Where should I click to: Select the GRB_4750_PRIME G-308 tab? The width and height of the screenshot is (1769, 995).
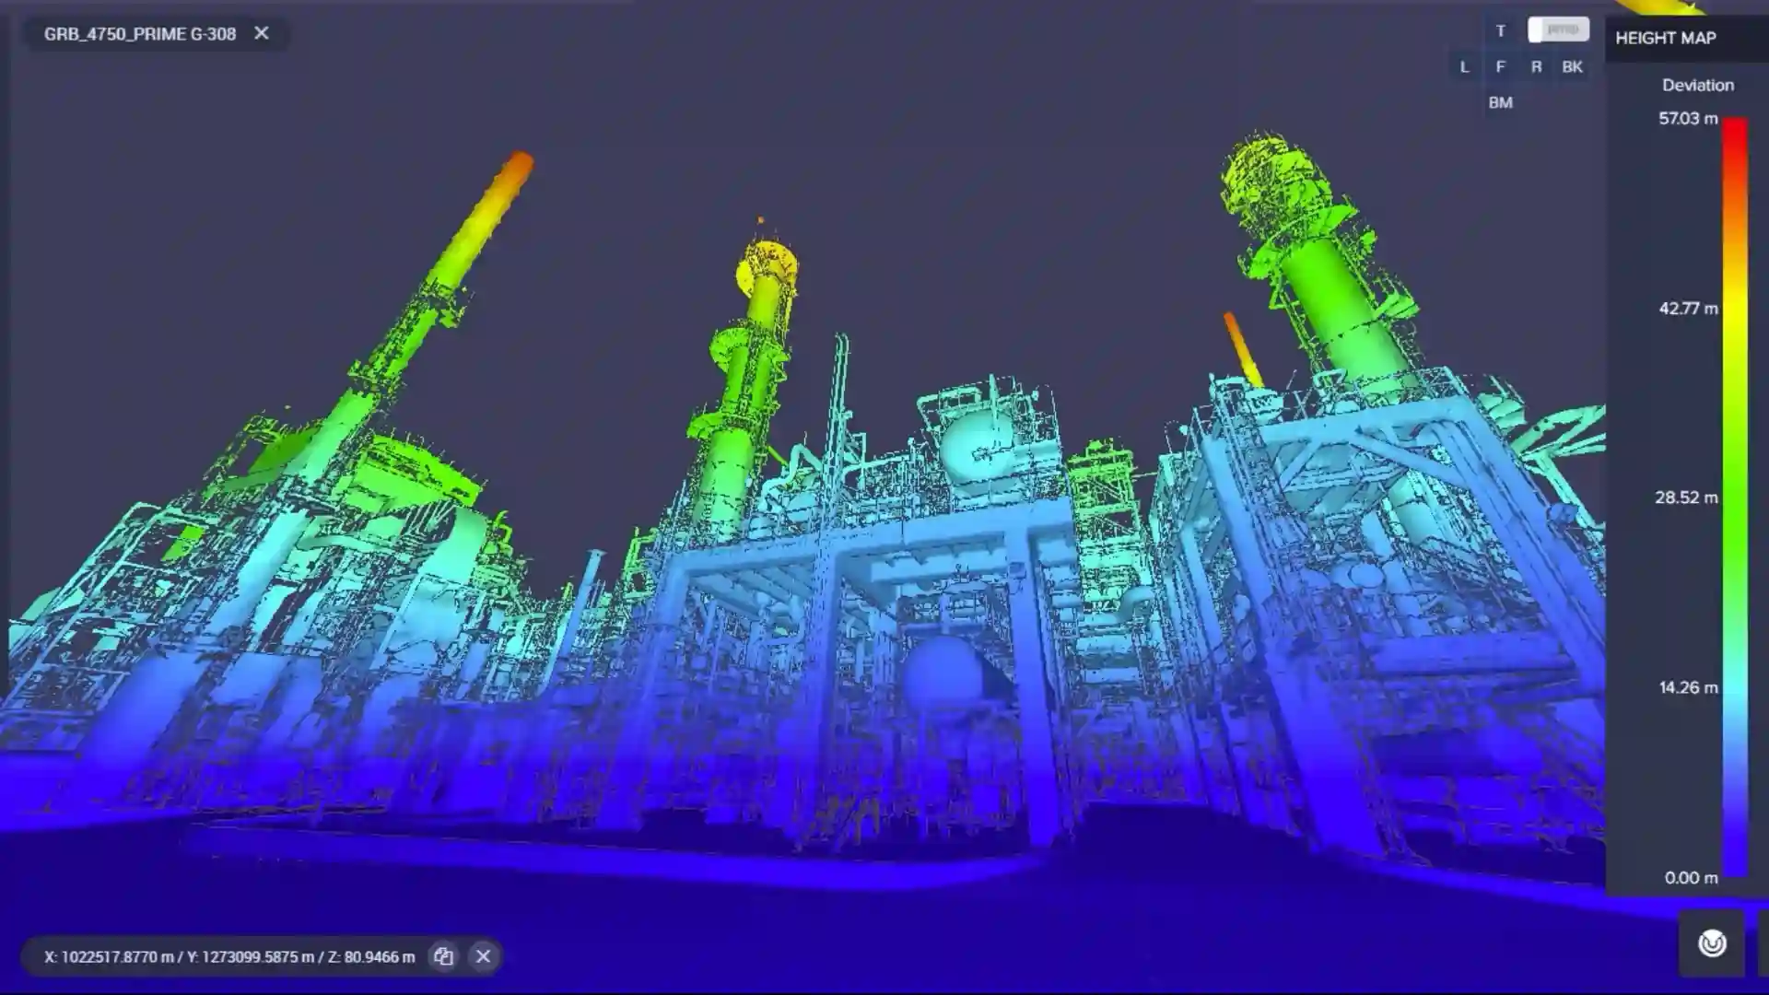(140, 34)
